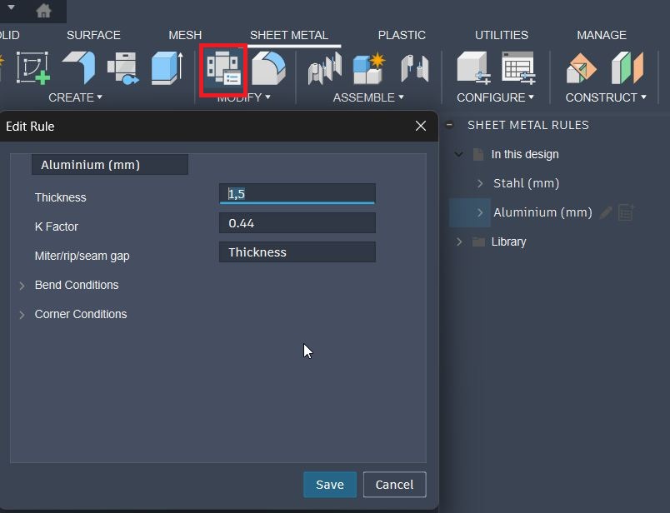The image size is (670, 513).
Task: Switch to the PLASTIC tab
Action: [402, 35]
